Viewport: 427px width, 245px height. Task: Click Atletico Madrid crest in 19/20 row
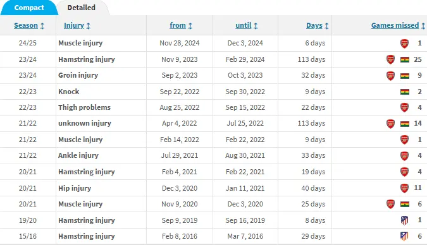(404, 220)
